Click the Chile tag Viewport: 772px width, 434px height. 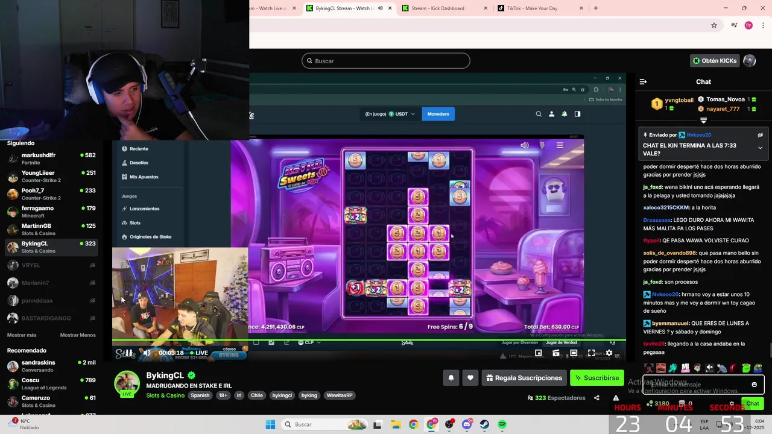point(257,395)
